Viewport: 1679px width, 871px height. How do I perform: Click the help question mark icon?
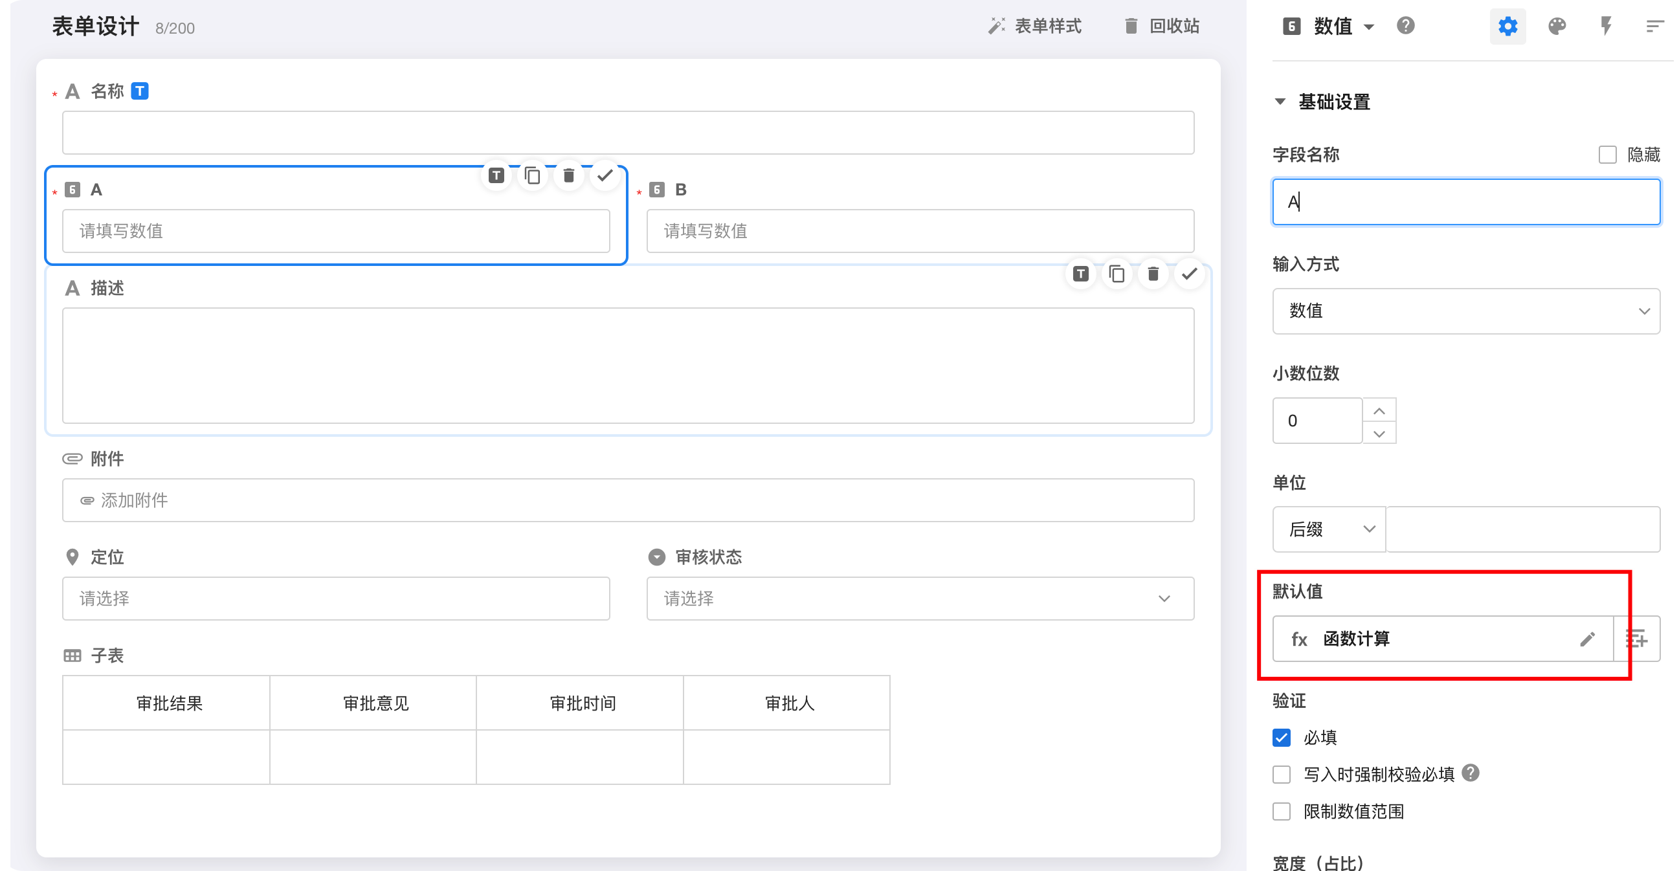pyautogui.click(x=1406, y=26)
